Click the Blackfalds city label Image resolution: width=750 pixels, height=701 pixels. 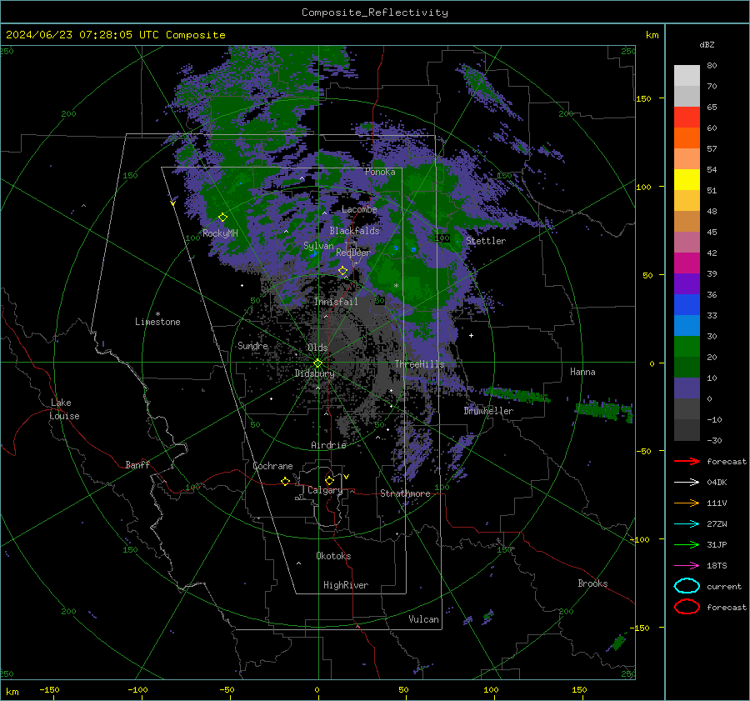pos(354,231)
